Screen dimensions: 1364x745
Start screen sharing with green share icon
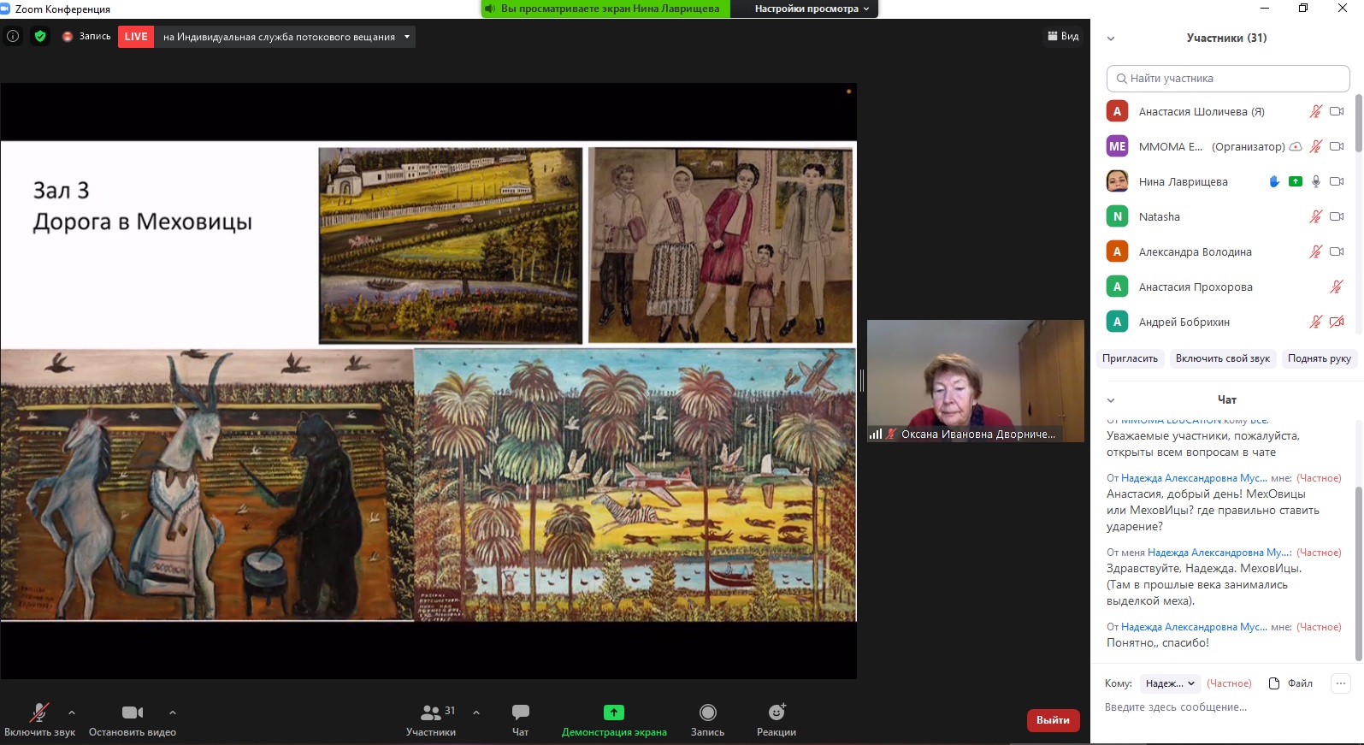coord(613,719)
